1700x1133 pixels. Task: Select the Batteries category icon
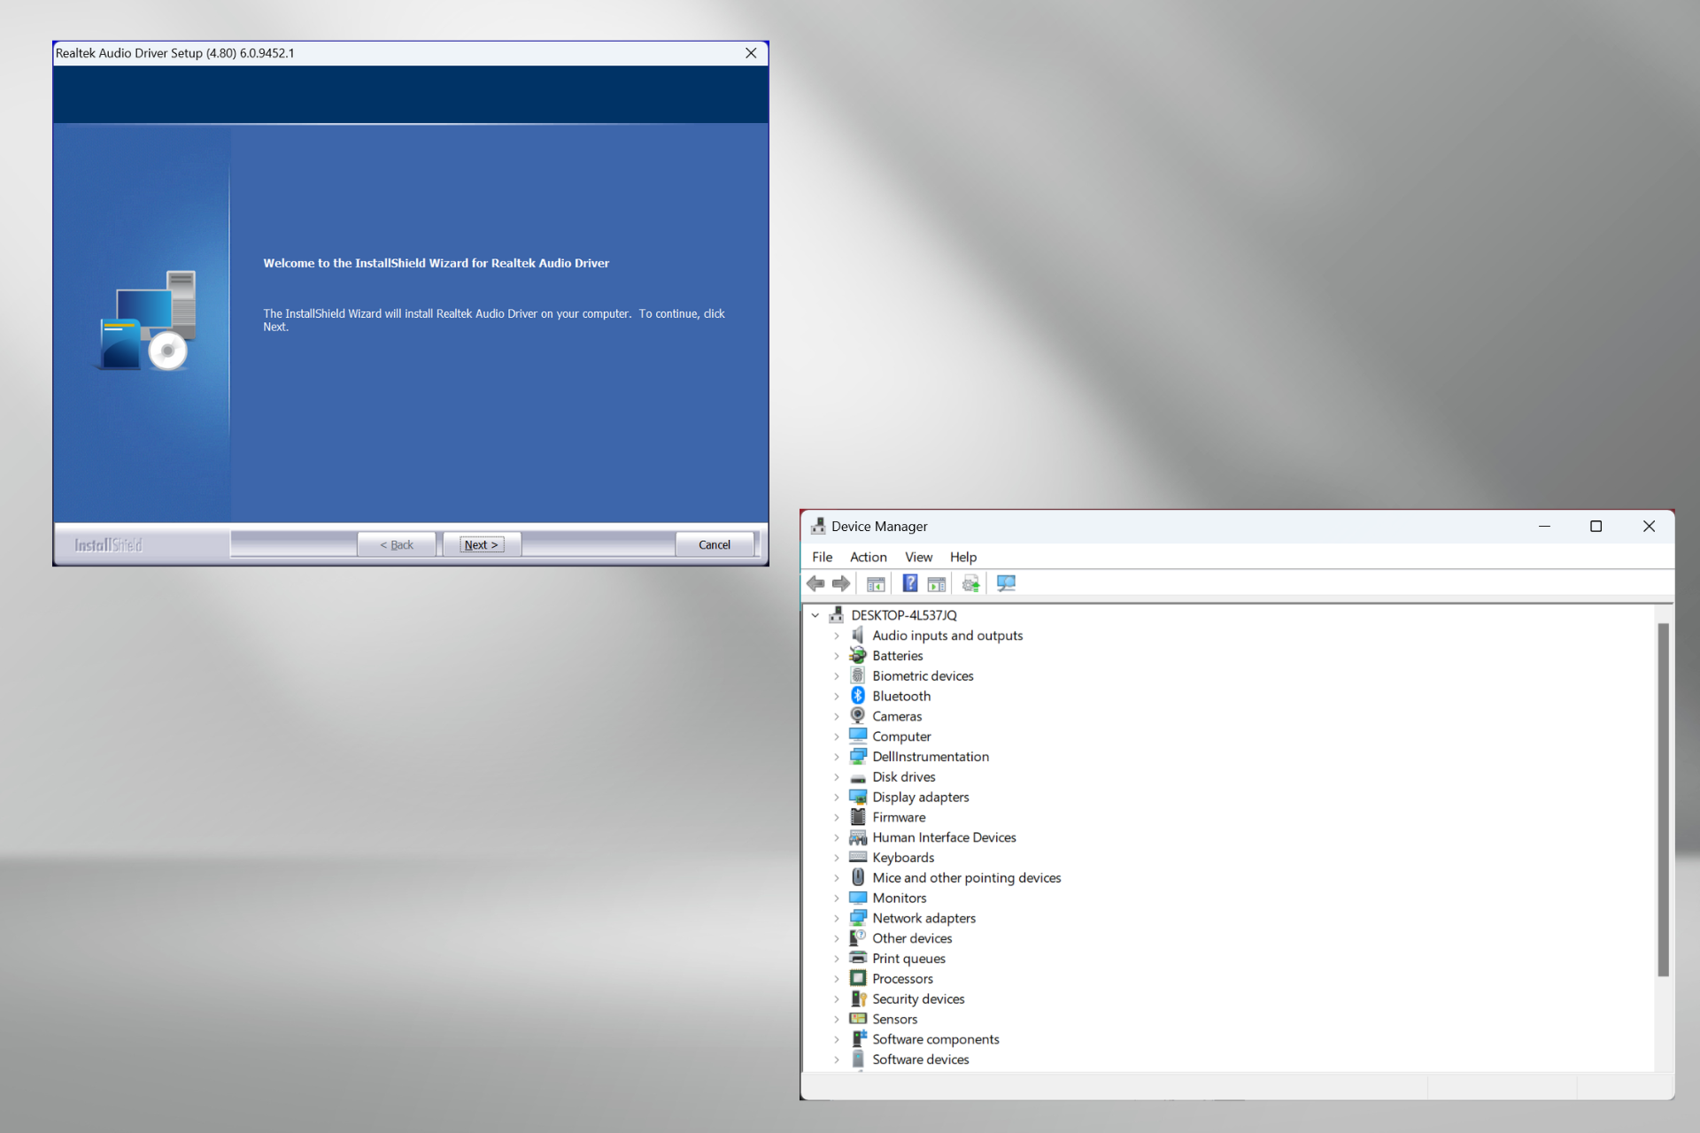(x=857, y=655)
